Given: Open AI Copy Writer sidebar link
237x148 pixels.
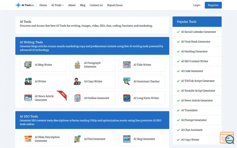Looking at the screenshot, I should click(x=190, y=140).
